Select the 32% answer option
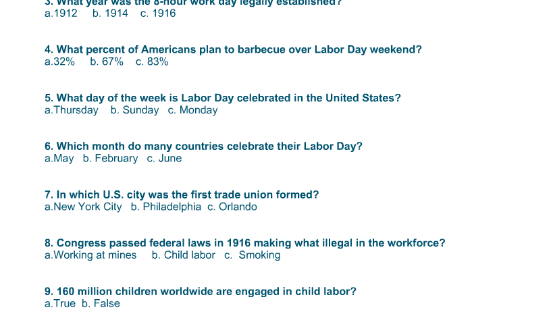 point(59,61)
